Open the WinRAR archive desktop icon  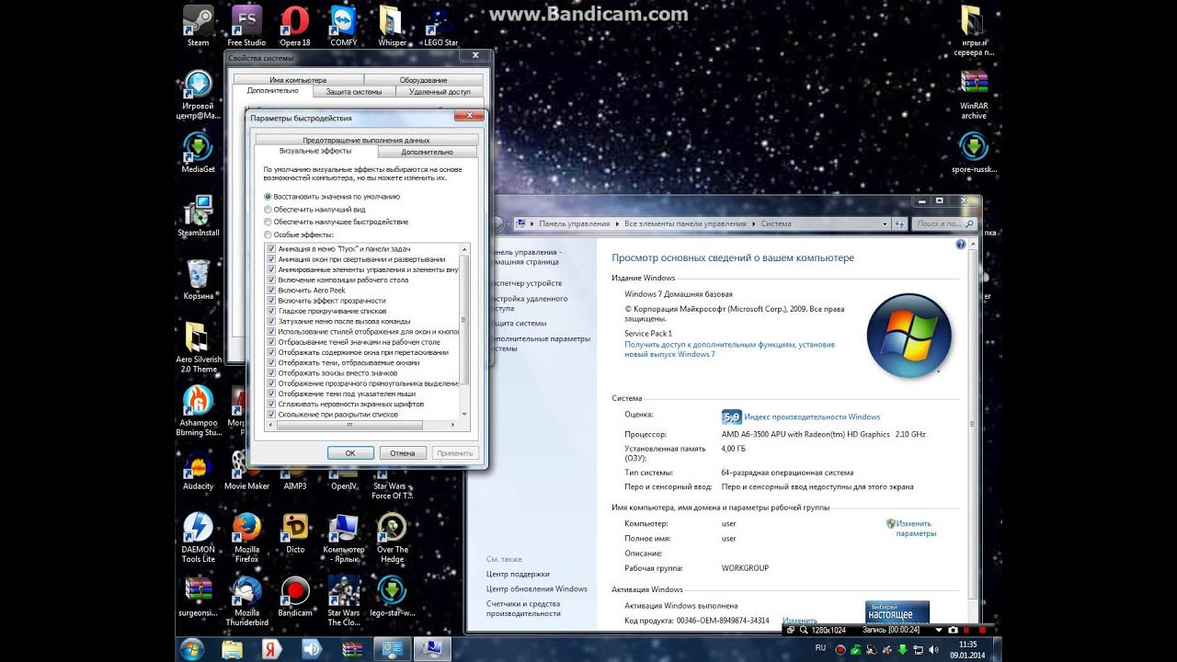click(974, 92)
